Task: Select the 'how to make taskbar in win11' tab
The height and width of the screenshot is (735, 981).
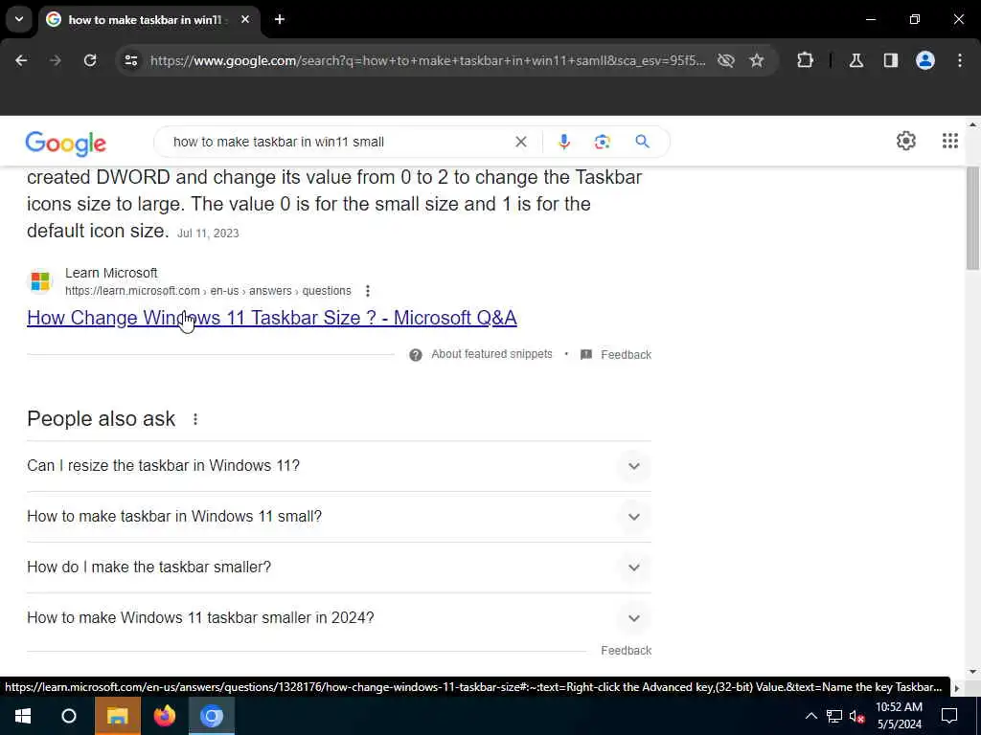Action: click(148, 19)
